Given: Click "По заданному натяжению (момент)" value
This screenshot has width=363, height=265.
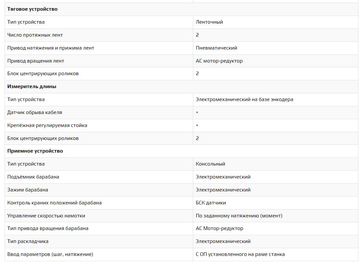Looking at the screenshot, I should [x=239, y=216].
